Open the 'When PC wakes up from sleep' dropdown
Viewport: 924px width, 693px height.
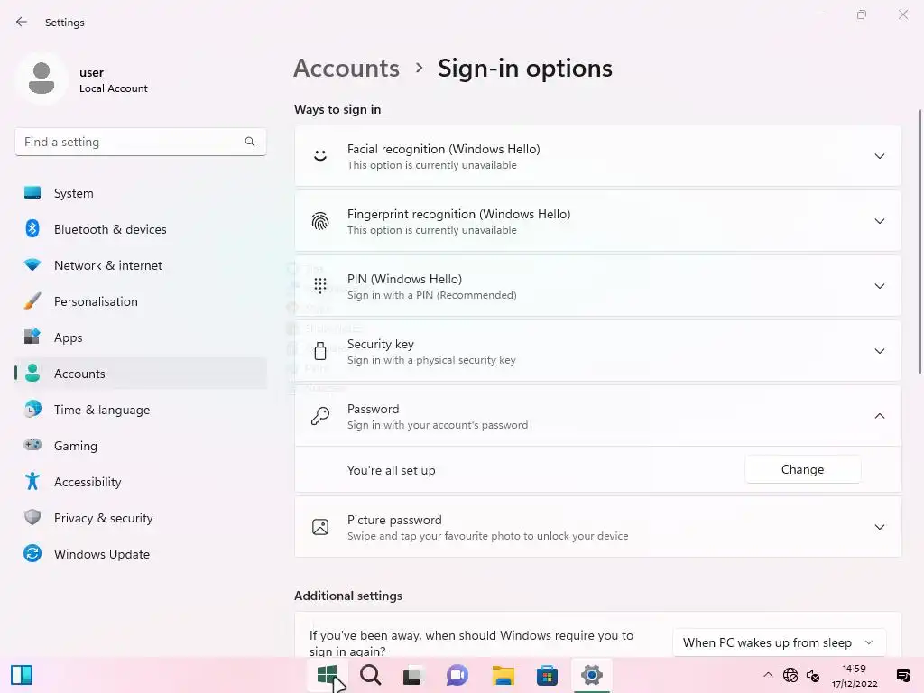pyautogui.click(x=779, y=642)
